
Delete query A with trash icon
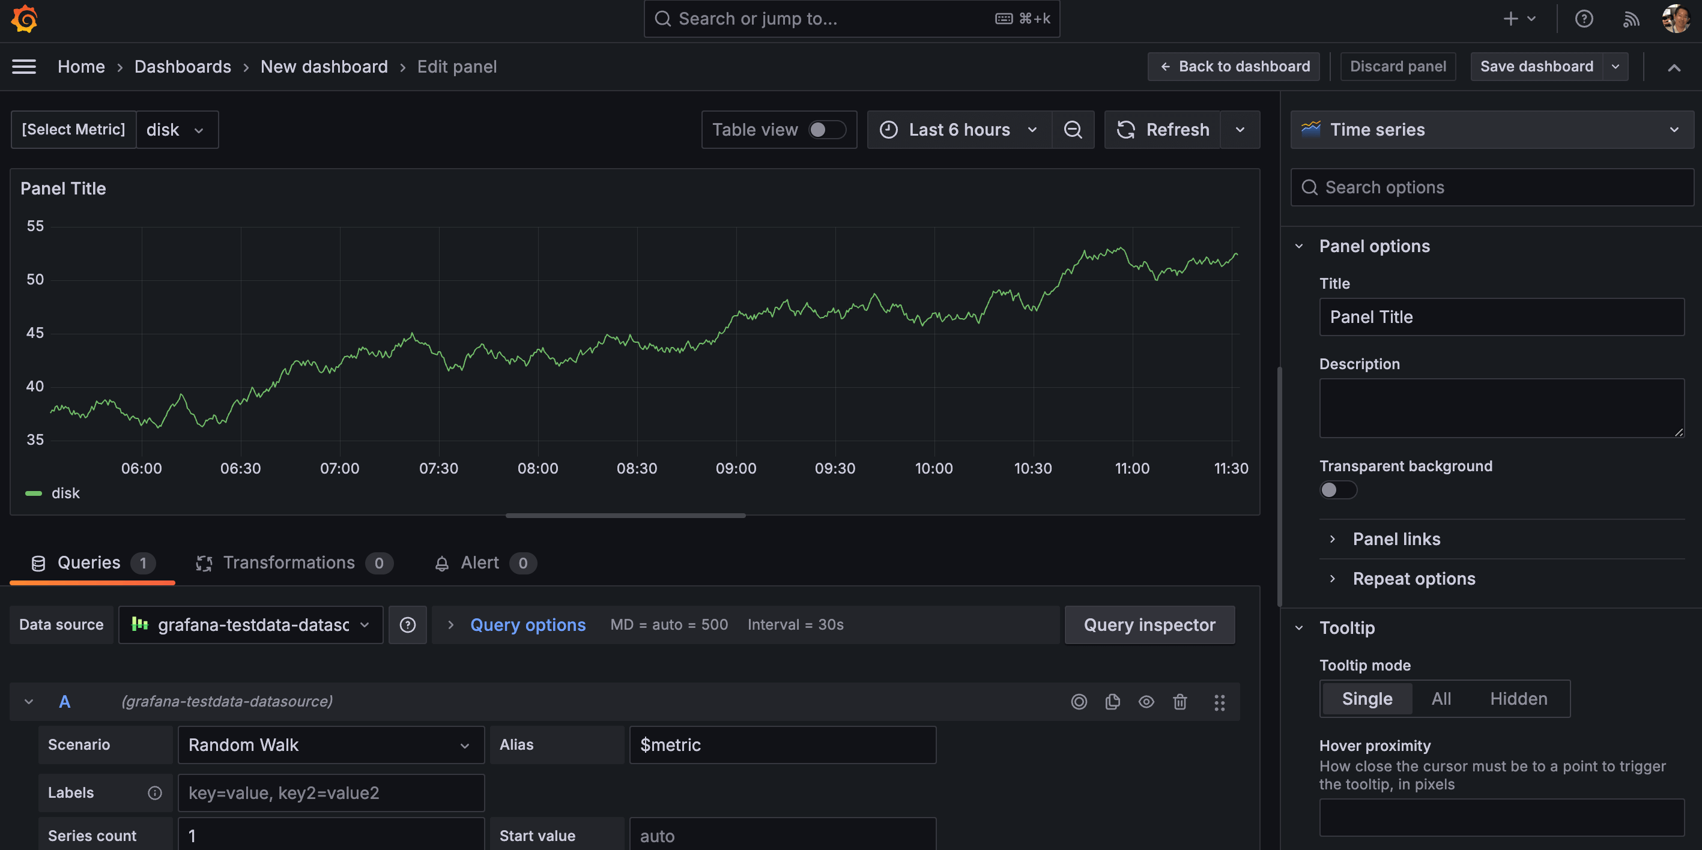(x=1180, y=701)
